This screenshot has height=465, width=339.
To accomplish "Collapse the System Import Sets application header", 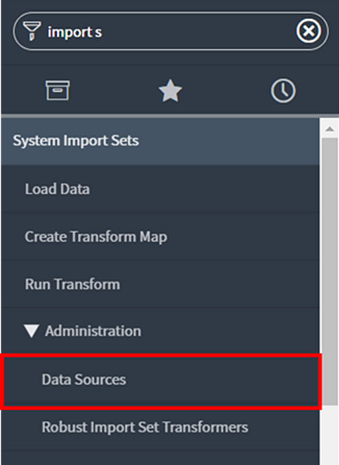I will 160,141.
